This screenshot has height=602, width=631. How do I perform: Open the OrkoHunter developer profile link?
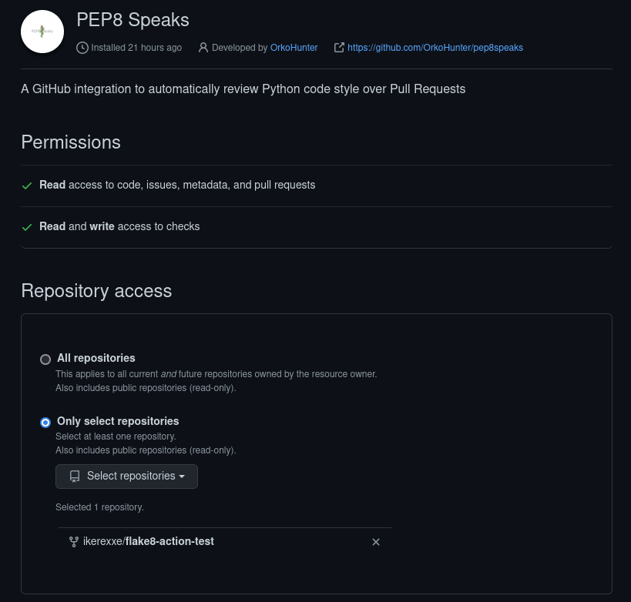point(294,48)
